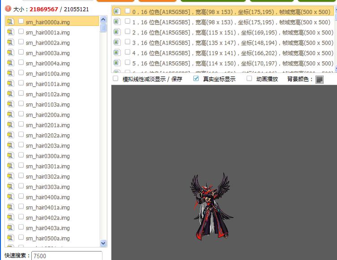Open the 背景颜色 color picker swatch

click(x=320, y=80)
